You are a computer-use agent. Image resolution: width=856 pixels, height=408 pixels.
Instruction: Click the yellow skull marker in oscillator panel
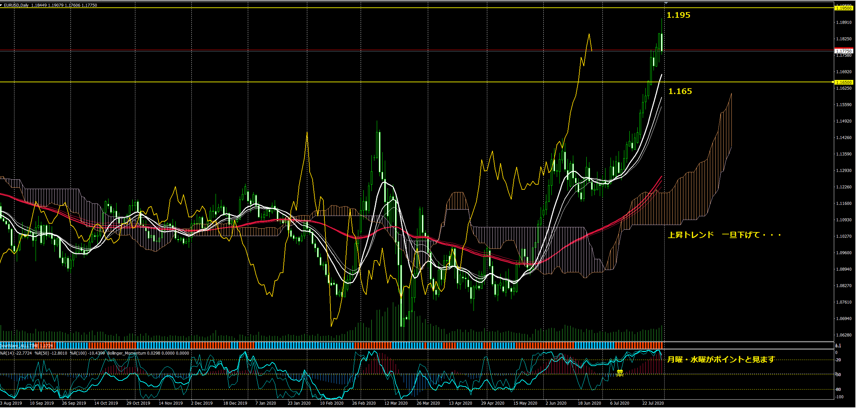tap(620, 373)
